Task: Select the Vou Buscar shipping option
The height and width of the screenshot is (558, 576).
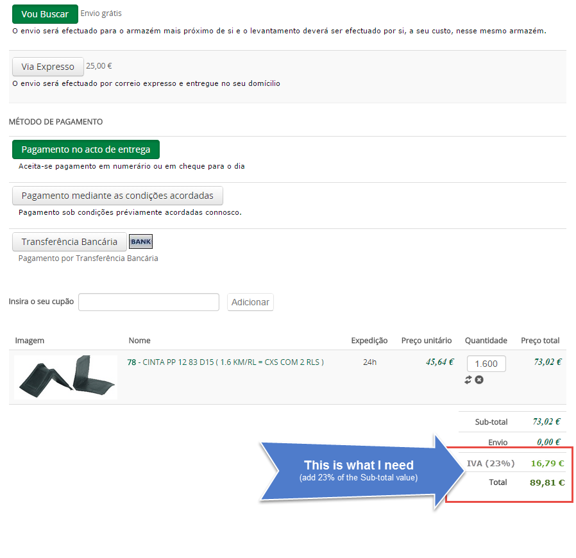Action: (x=45, y=14)
